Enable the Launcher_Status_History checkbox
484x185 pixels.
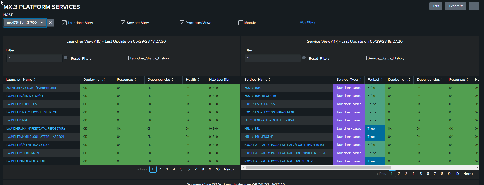coord(126,58)
